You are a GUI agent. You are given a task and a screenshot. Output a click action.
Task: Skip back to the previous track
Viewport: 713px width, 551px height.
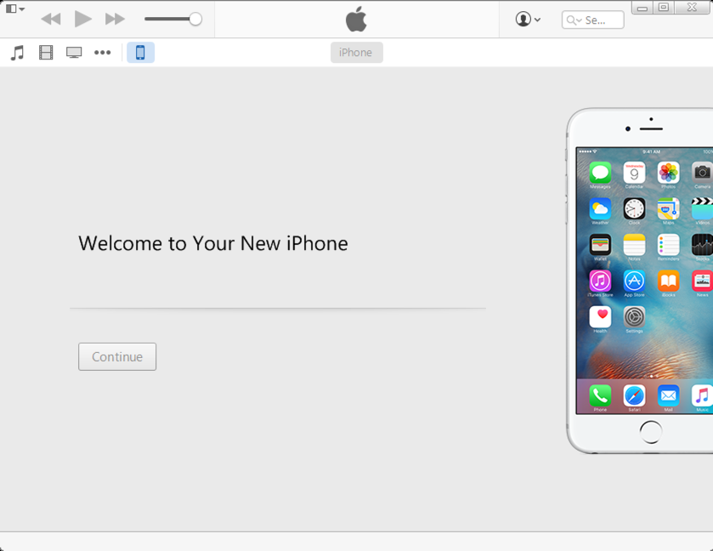[x=50, y=19]
